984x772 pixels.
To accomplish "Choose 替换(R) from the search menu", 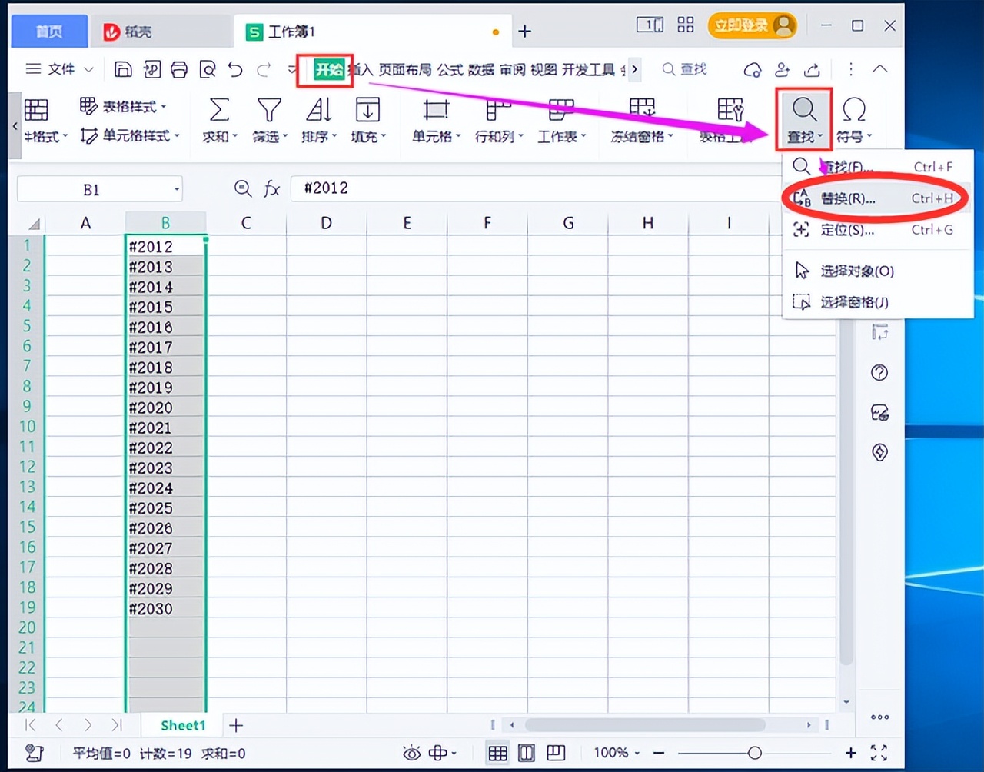I will pyautogui.click(x=846, y=198).
